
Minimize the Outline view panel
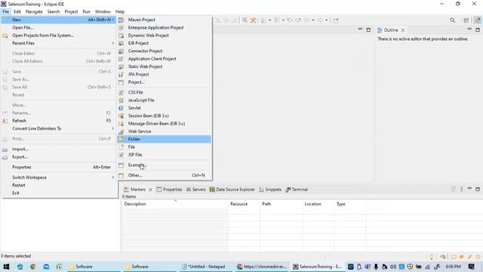[469, 29]
